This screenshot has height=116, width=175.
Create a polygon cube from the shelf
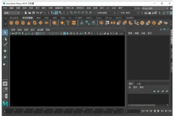tap(17, 23)
